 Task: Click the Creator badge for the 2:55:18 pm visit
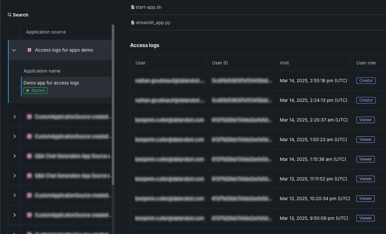point(366,81)
